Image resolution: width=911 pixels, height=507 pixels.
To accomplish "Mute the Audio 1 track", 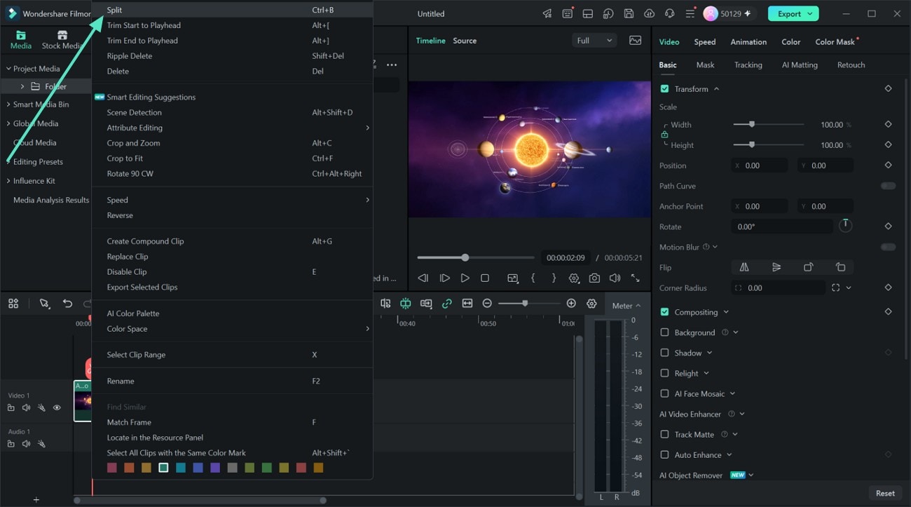I will coord(26,444).
